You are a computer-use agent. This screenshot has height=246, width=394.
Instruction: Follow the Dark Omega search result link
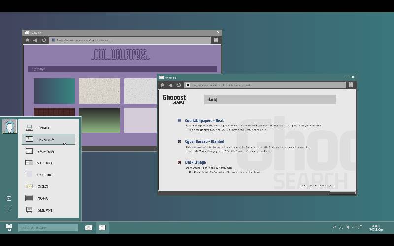196,162
